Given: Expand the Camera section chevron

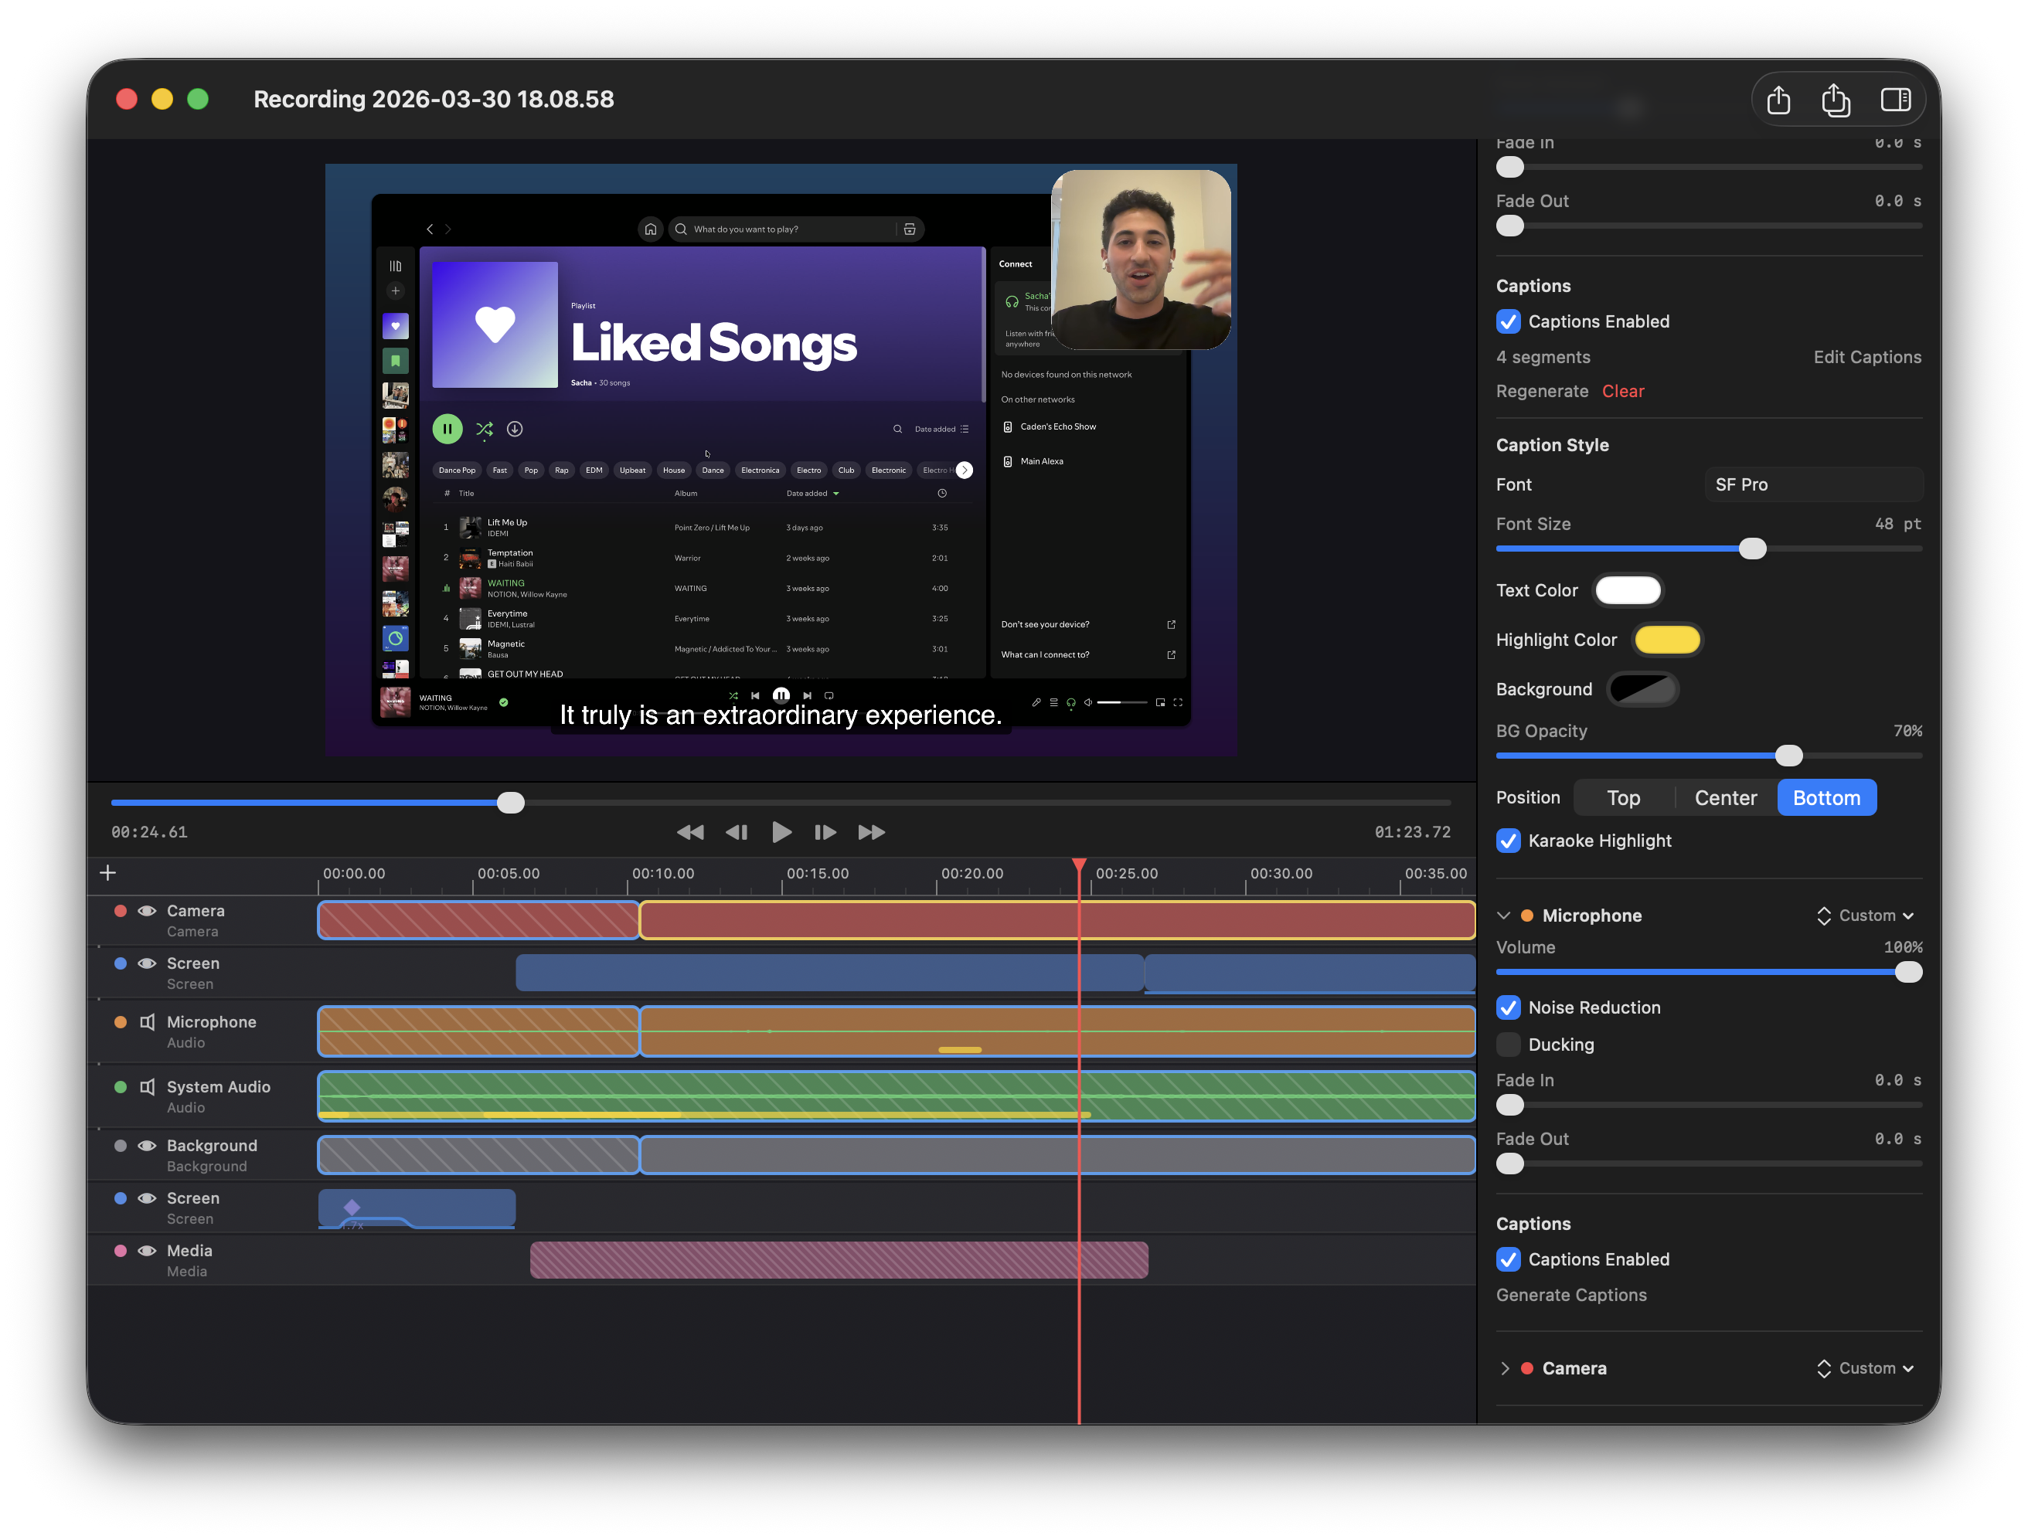Looking at the screenshot, I should pyautogui.click(x=1503, y=1368).
